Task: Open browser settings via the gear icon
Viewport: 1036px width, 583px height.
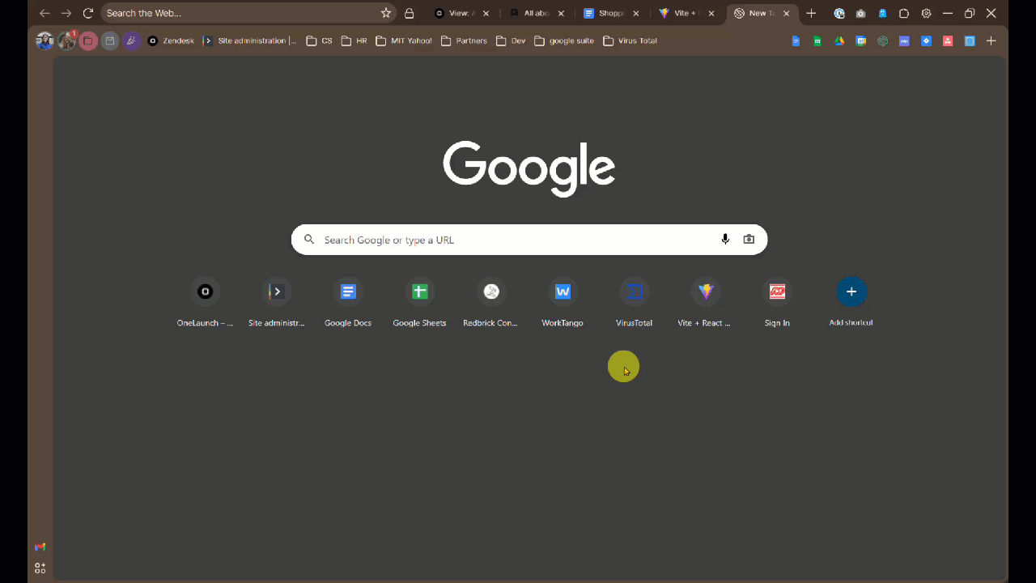Action: 926,14
